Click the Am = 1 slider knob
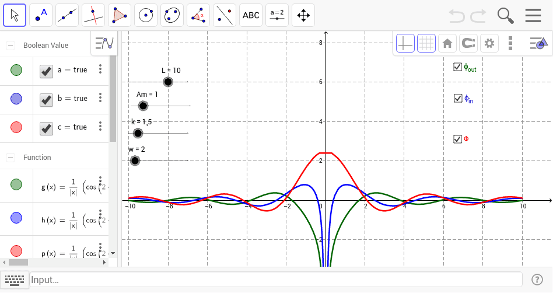The image size is (553, 293). tap(143, 106)
